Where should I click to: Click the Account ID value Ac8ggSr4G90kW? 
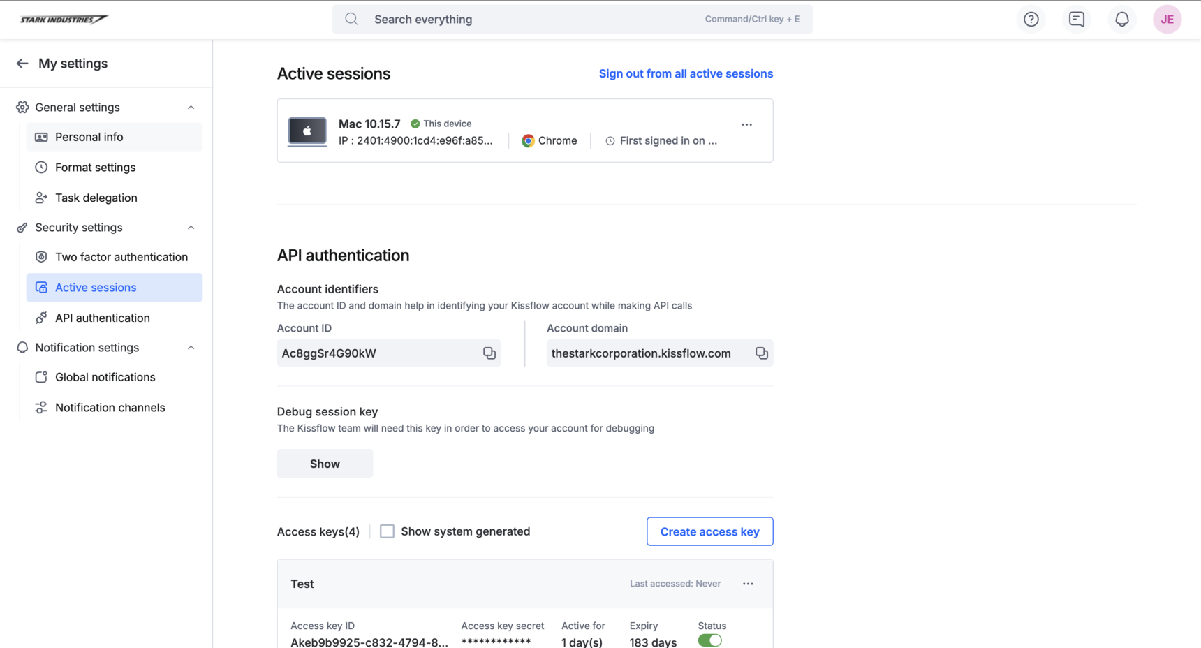click(x=329, y=353)
